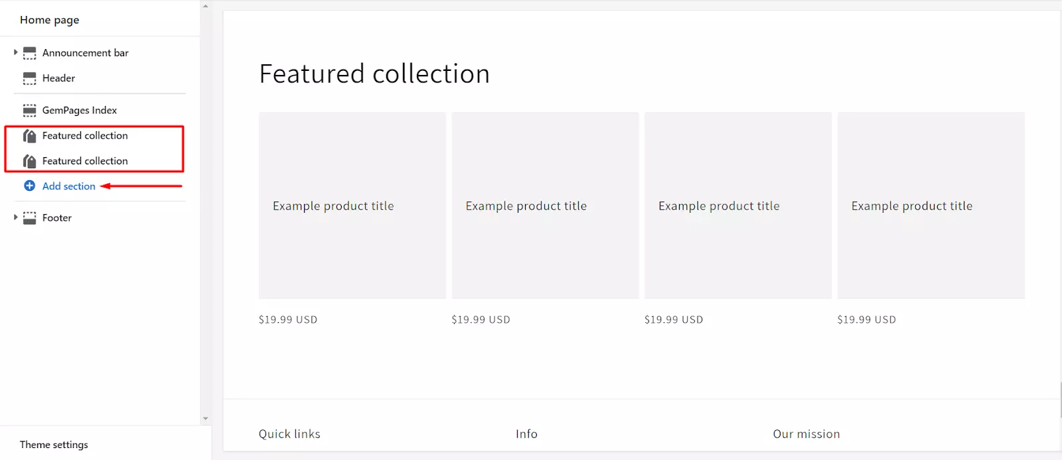The height and width of the screenshot is (460, 1062).
Task: Open the Add section link
Action: tap(68, 186)
